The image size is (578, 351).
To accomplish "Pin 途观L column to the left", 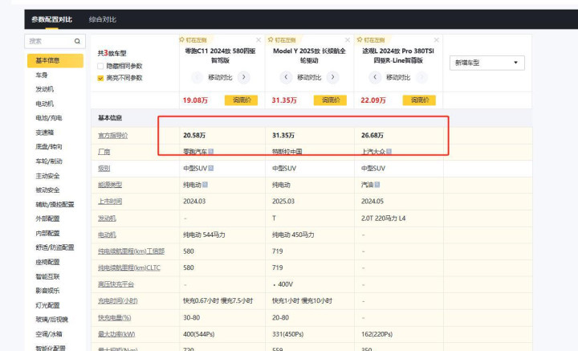I will pos(371,40).
